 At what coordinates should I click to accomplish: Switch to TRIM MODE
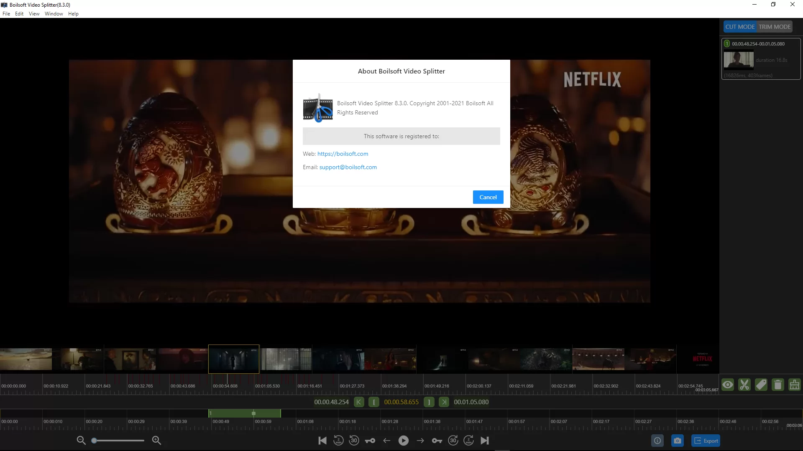[x=775, y=27]
